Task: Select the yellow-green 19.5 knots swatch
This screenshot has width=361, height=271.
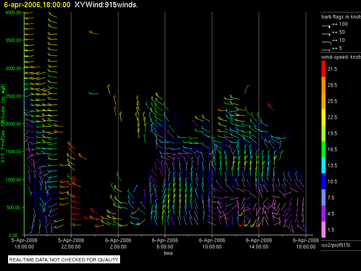Action: (x=324, y=133)
